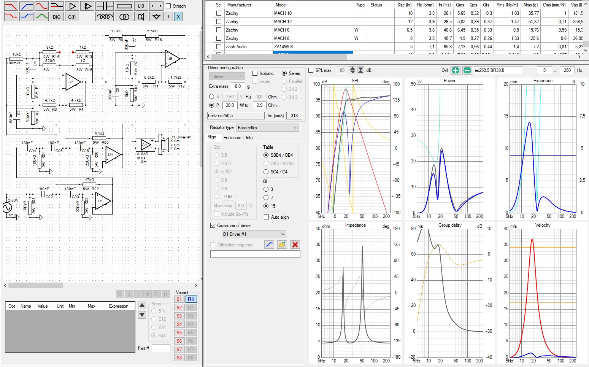Select the SC4 / C4 alignment table

[266, 172]
